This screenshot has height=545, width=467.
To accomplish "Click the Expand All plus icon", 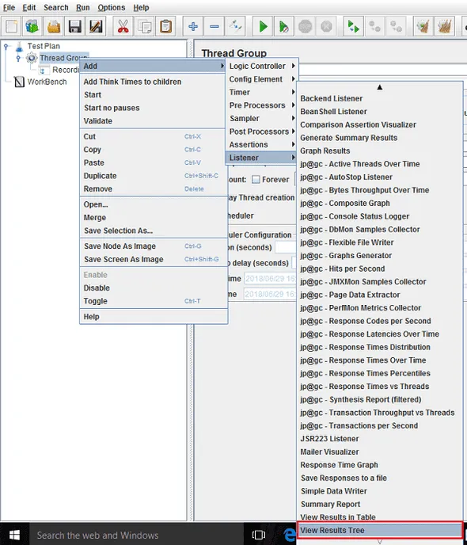I will point(193,26).
